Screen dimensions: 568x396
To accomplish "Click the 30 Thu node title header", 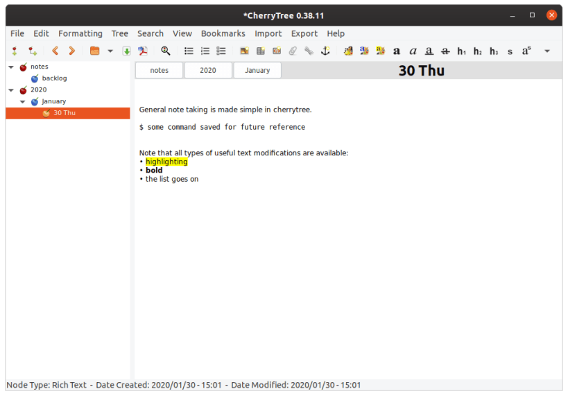I will pos(421,71).
